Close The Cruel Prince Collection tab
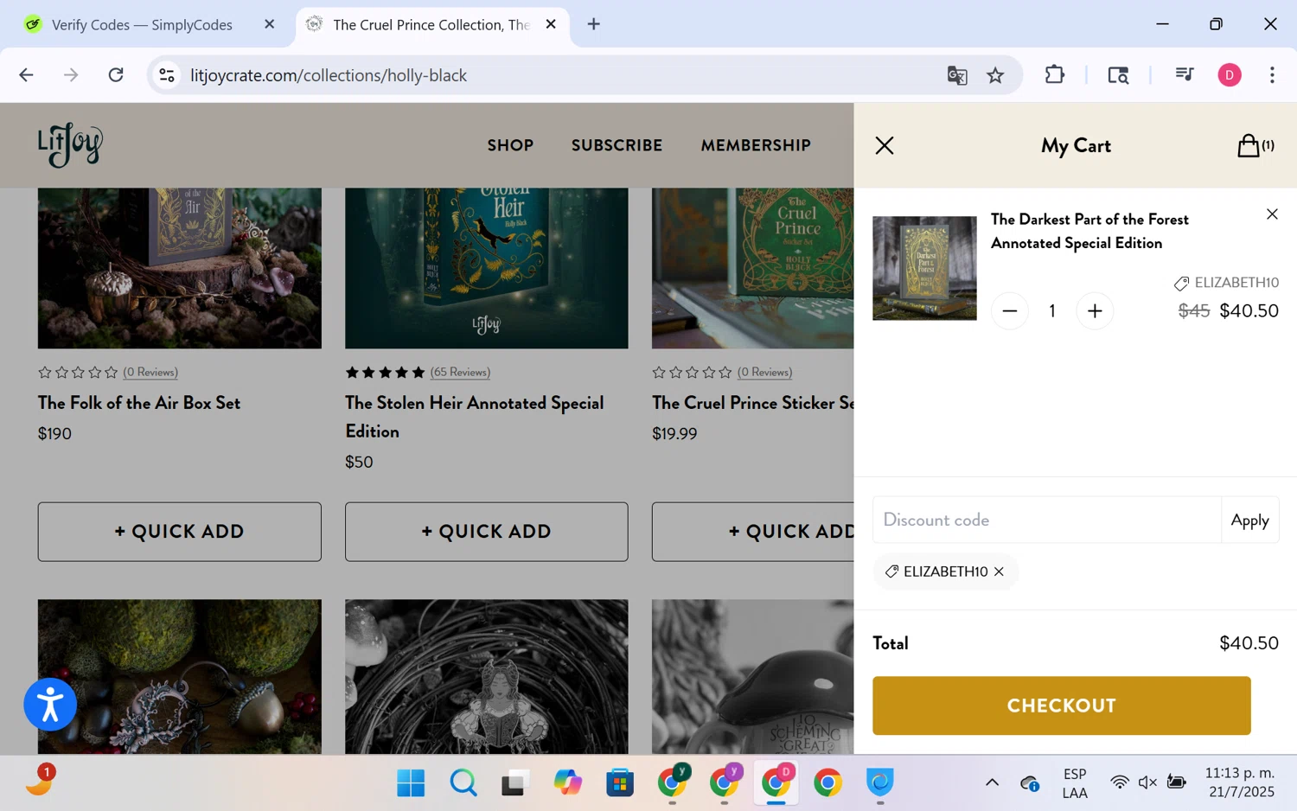Viewport: 1297px width, 811px height. click(x=551, y=24)
